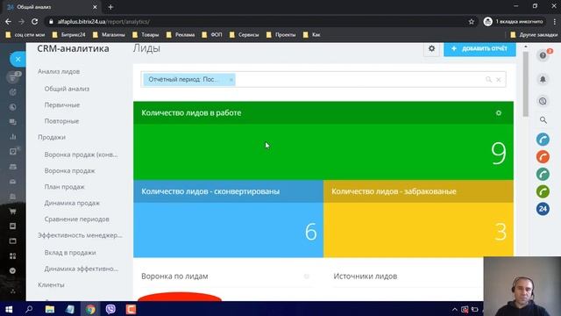Open Viber from the Windows taskbar
Screen dimensions: 561x316
110,309
